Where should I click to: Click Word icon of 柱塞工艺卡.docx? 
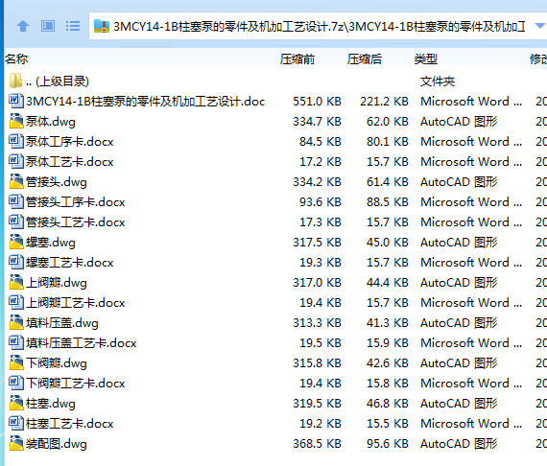(x=16, y=423)
